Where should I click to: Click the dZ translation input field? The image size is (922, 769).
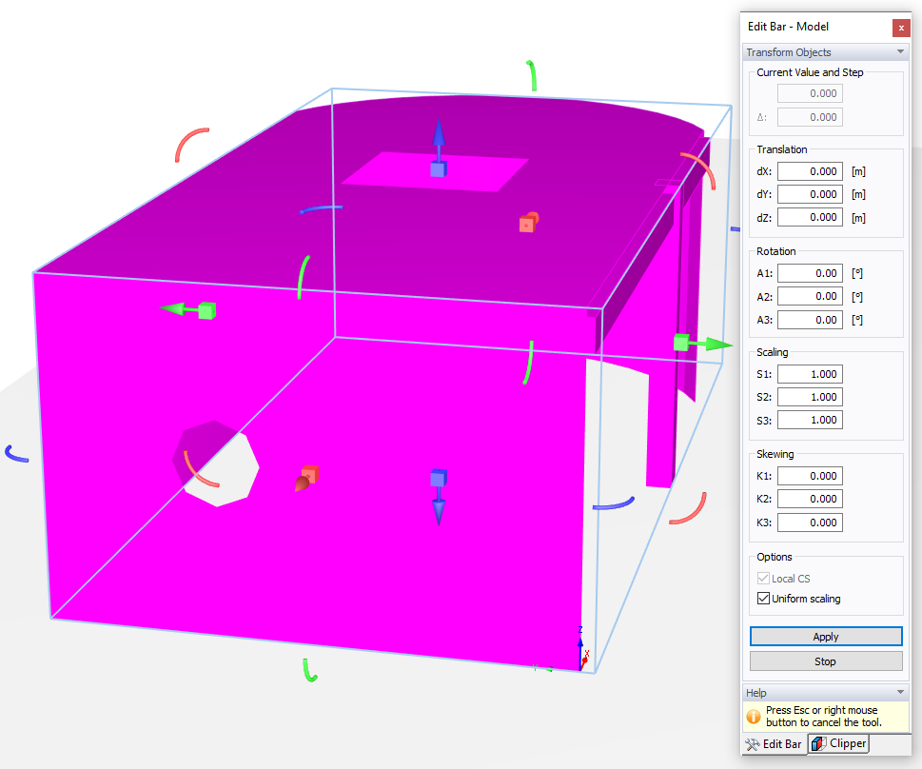[810, 217]
